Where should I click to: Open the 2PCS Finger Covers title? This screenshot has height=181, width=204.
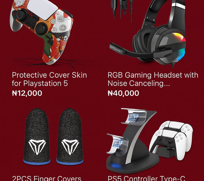tap(47, 178)
